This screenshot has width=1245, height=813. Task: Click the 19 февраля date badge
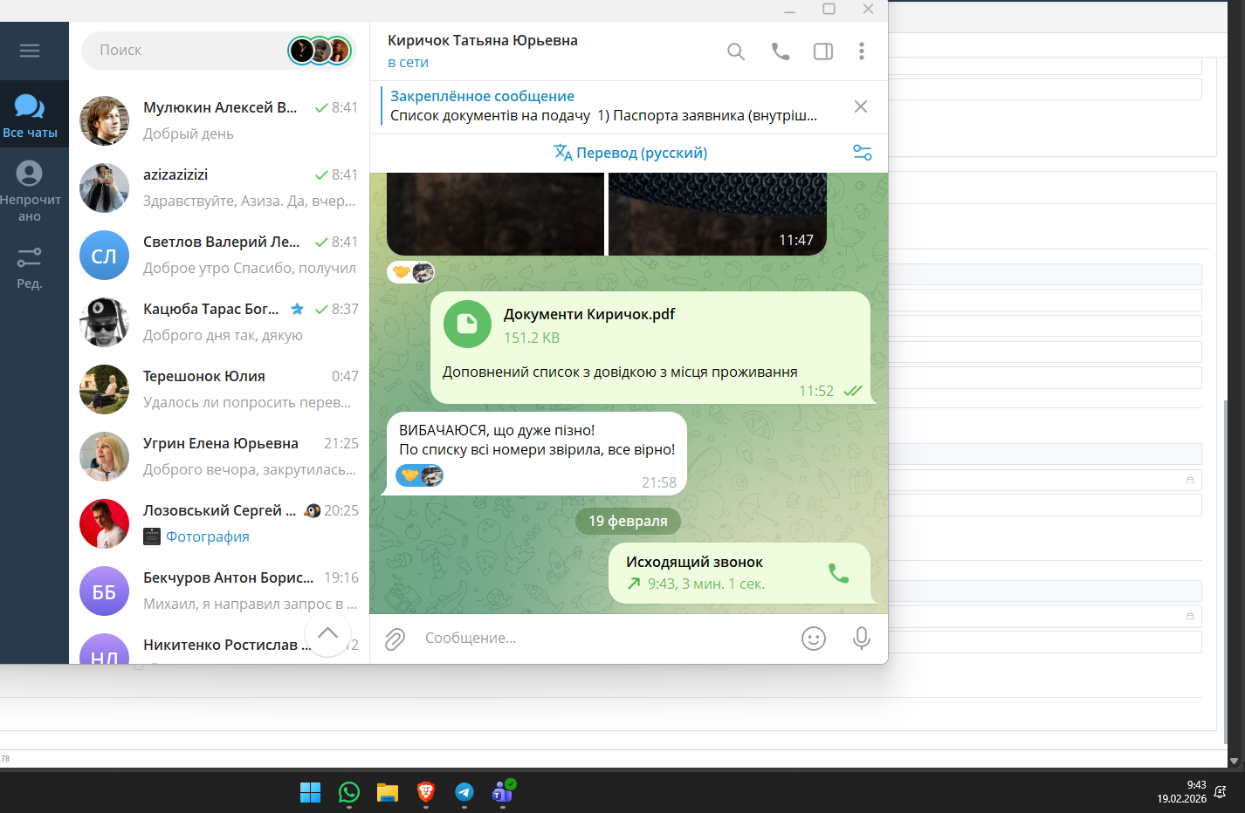pyautogui.click(x=628, y=521)
